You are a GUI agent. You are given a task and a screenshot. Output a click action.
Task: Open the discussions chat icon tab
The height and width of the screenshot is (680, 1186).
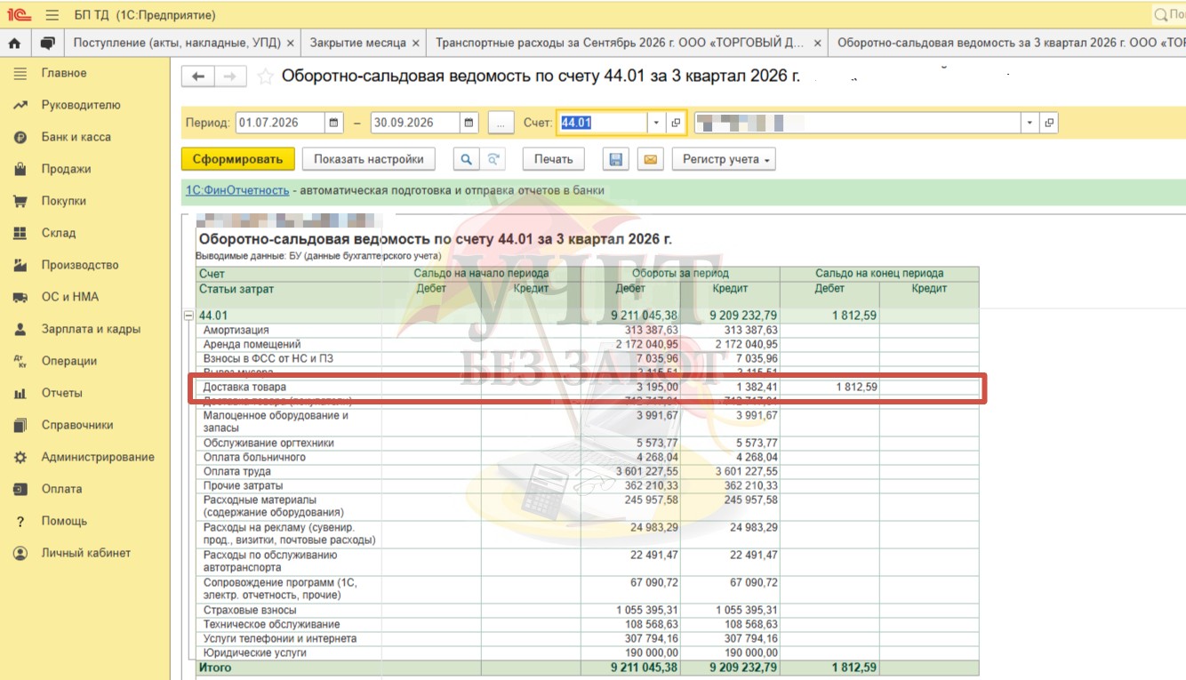click(x=47, y=43)
